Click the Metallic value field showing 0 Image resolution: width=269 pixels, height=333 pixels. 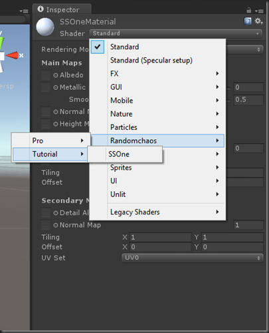tap(248, 87)
